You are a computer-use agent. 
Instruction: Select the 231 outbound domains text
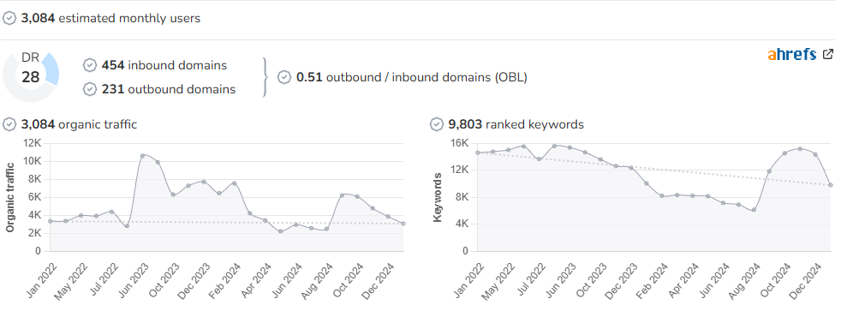pyautogui.click(x=169, y=89)
